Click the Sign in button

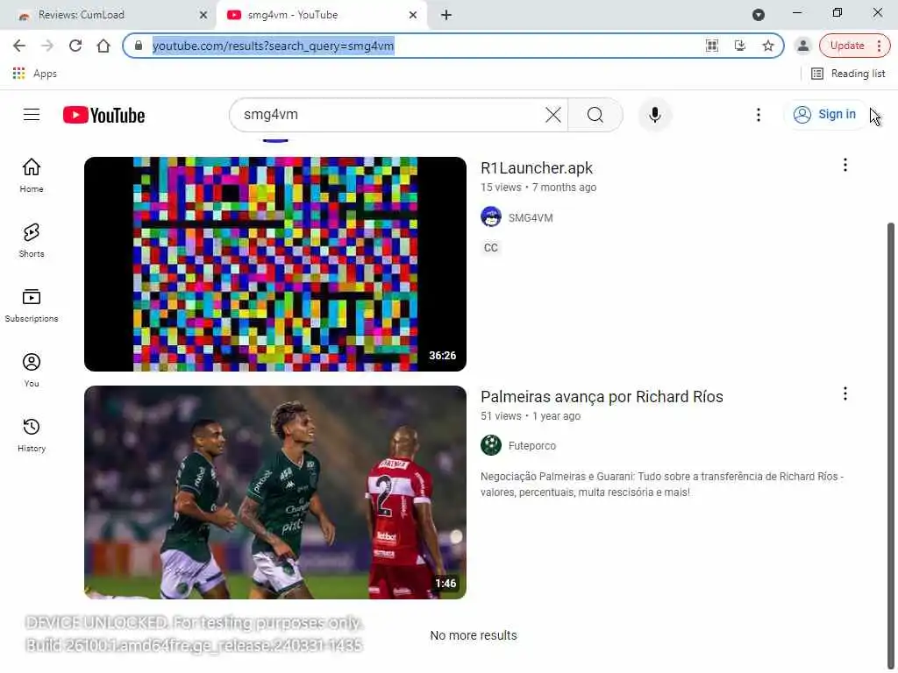point(824,115)
